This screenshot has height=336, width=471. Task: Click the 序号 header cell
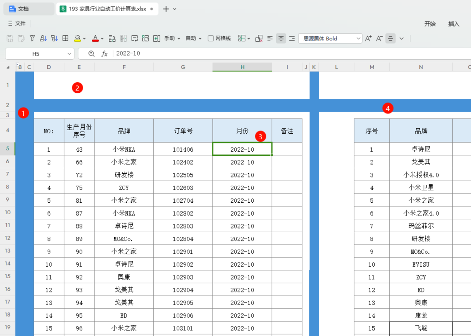pyautogui.click(x=372, y=131)
